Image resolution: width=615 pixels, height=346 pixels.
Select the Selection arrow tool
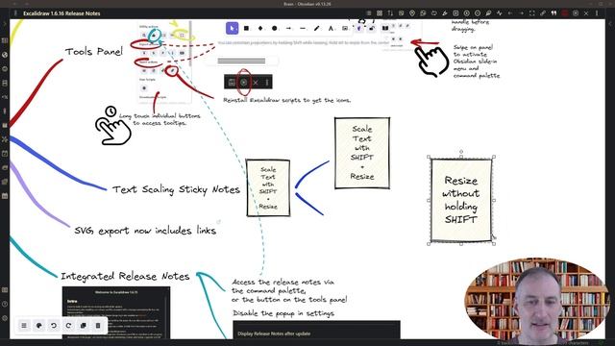(x=233, y=28)
